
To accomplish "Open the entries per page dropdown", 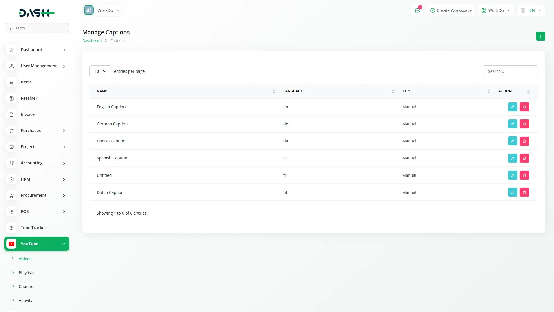I will point(100,71).
